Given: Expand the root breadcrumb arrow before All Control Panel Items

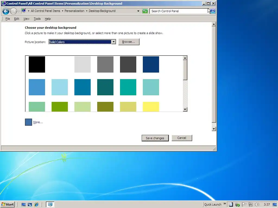Looking at the screenshot, I should coord(29,11).
